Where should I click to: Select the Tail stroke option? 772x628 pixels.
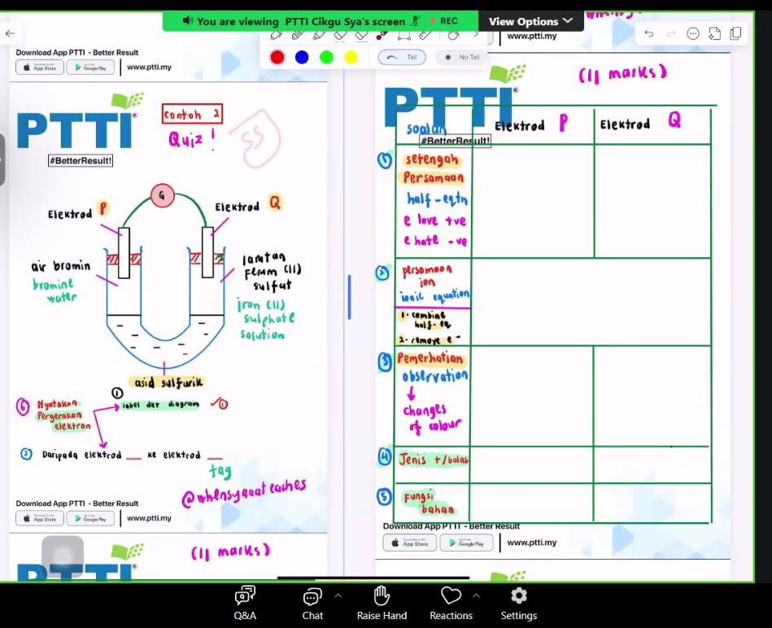[402, 57]
